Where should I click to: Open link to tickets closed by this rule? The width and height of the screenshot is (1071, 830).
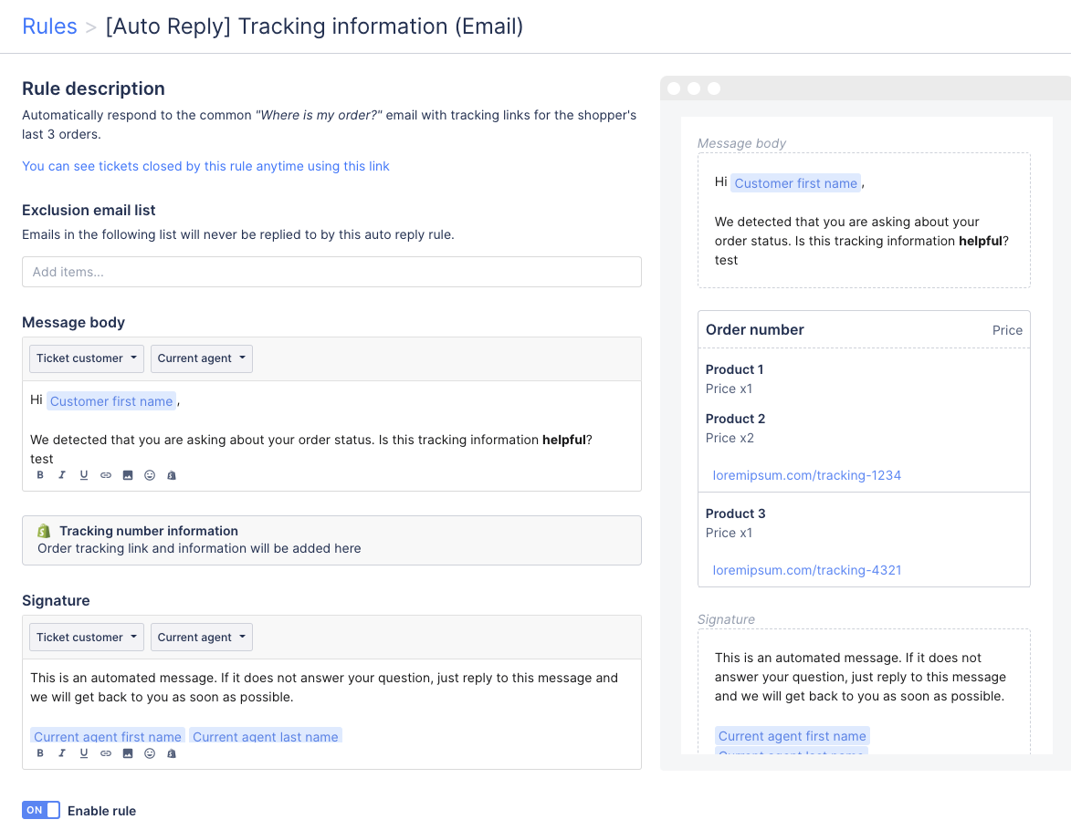point(205,166)
